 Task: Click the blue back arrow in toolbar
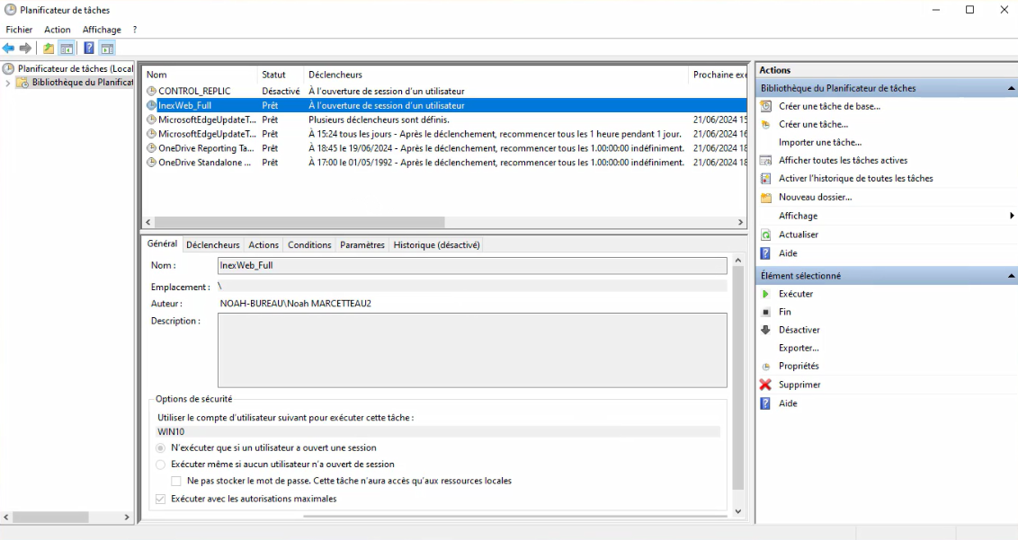9,49
